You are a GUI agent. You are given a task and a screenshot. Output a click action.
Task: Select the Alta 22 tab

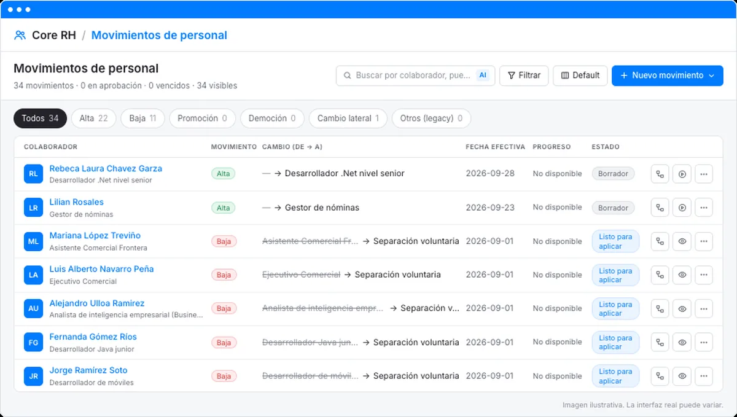click(93, 119)
